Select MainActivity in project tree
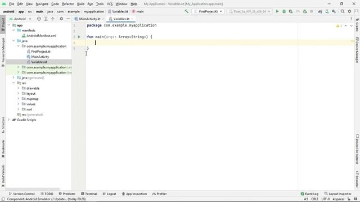The image size is (360, 202). tap(40, 57)
